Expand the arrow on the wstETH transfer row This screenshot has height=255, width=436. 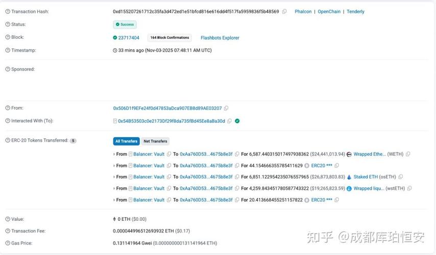click(114, 189)
